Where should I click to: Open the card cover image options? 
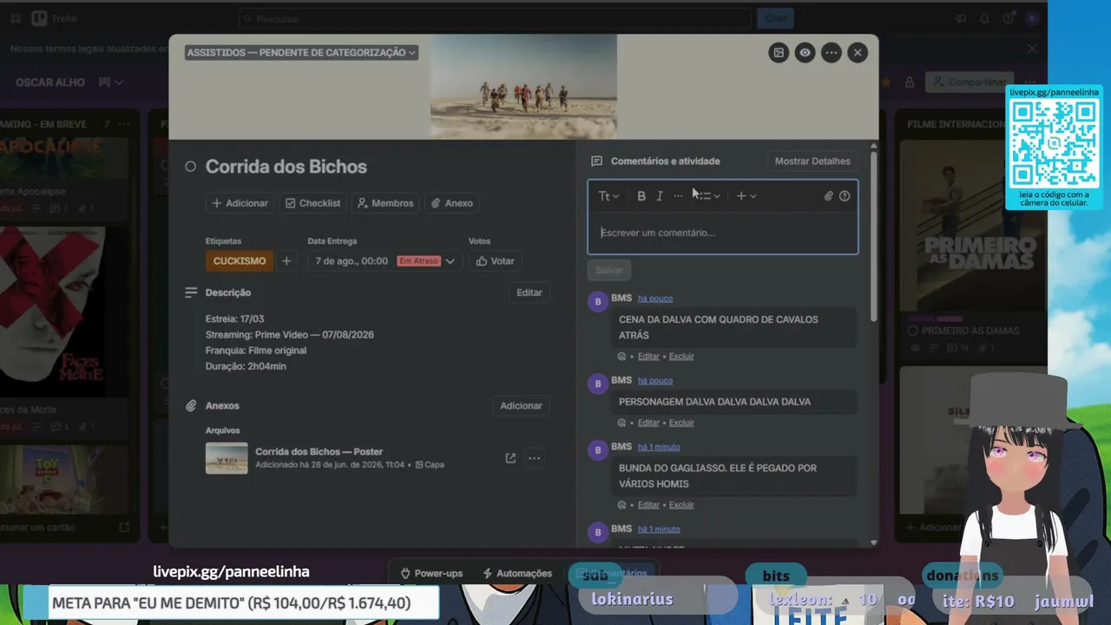click(779, 53)
